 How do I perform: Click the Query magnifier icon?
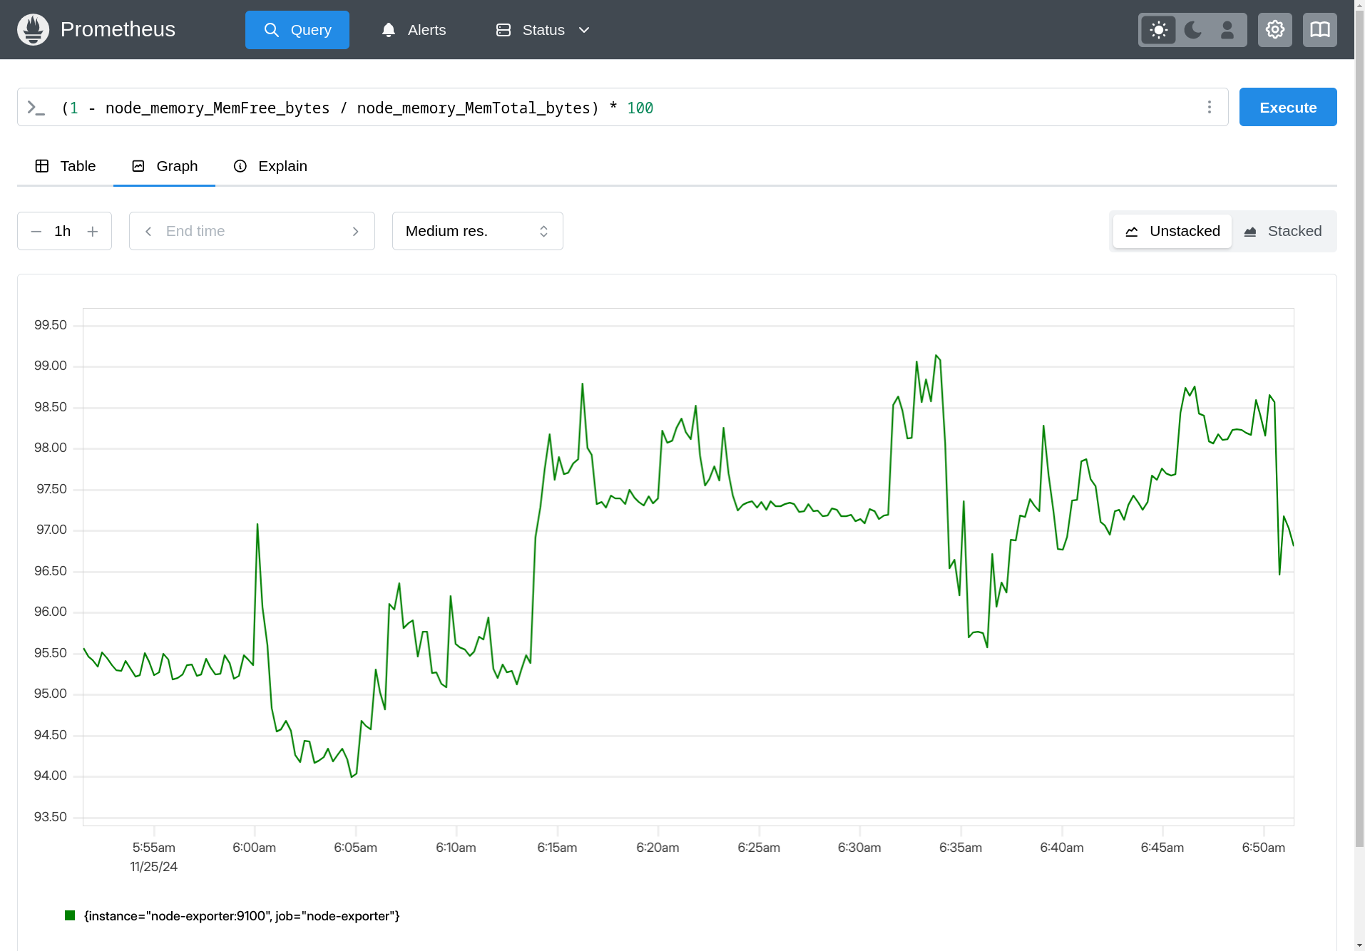click(272, 29)
